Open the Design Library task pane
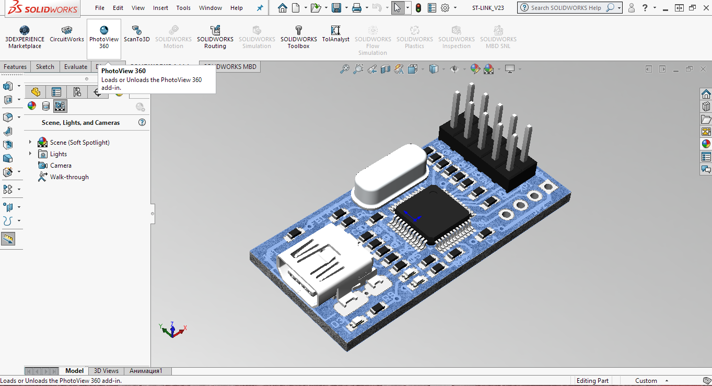This screenshot has height=386, width=712. pyautogui.click(x=706, y=106)
